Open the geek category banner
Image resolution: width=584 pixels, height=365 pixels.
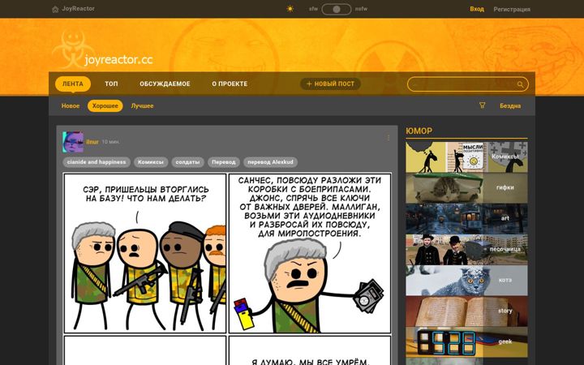pos(466,342)
